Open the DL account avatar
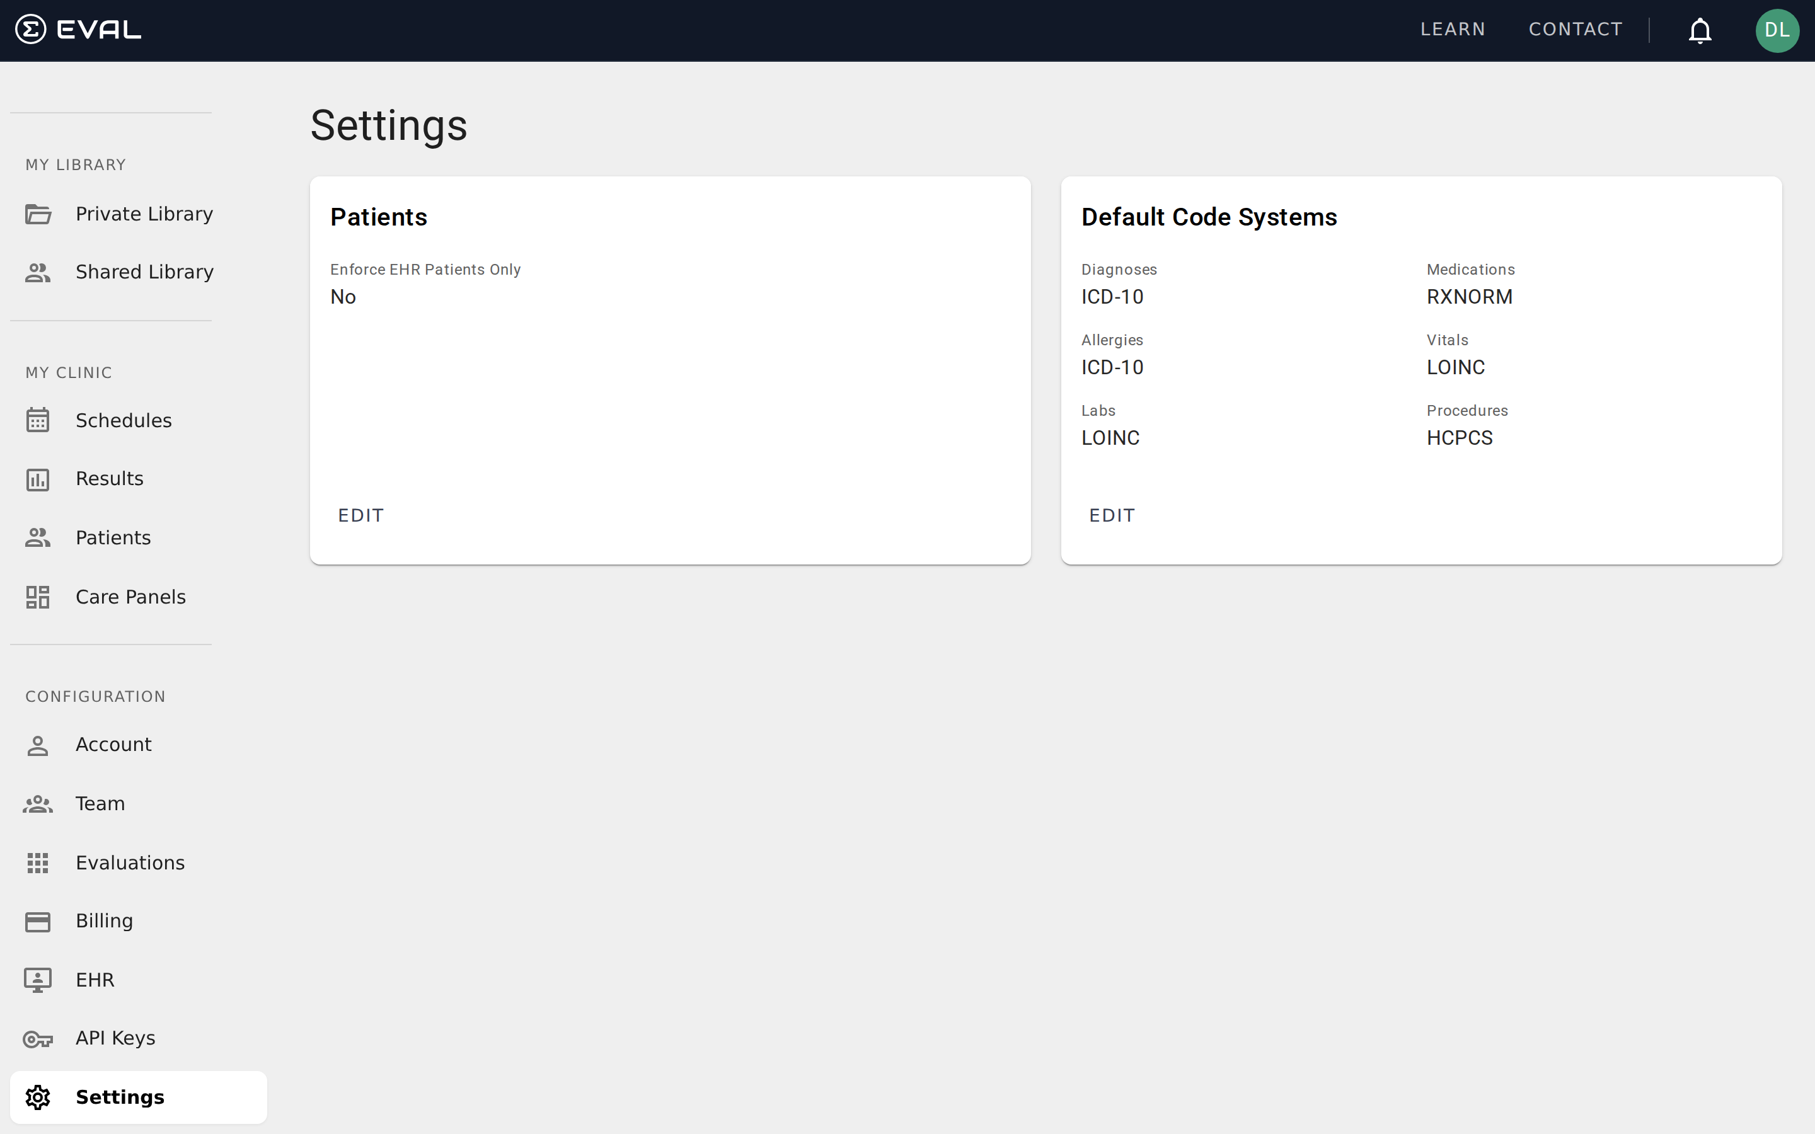 1778,31
